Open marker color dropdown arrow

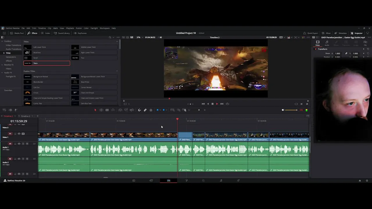166,110
